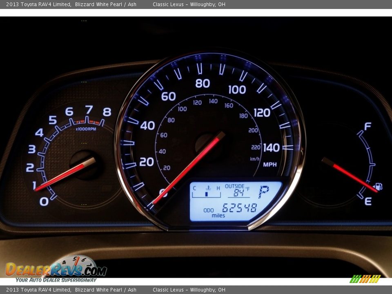Image resolution: width=392 pixels, height=294 pixels.
Task: Click the engine coolant temperature icon
Action: coord(207,188)
